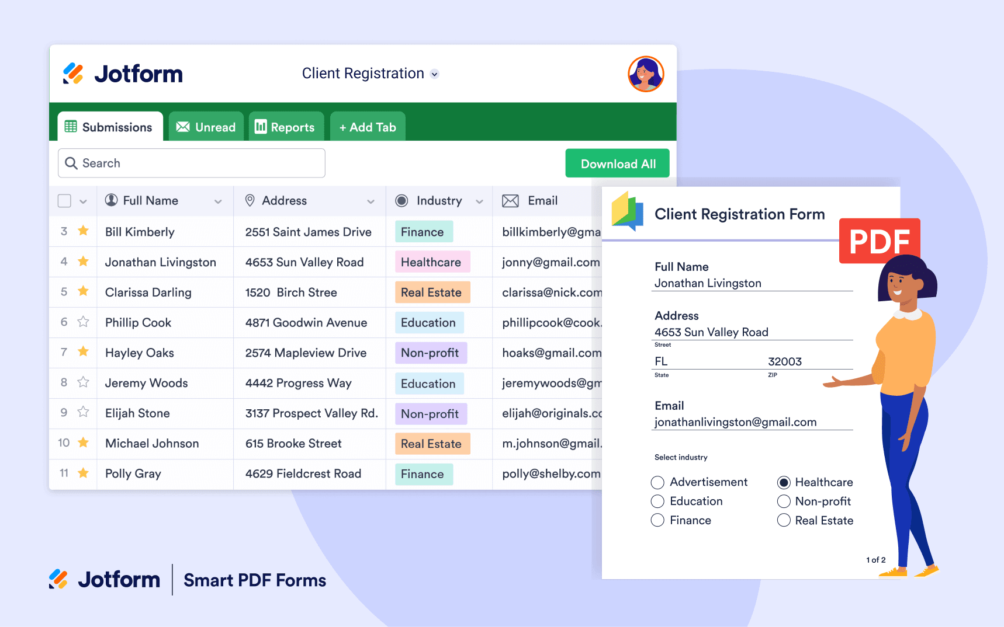This screenshot has width=1004, height=627.
Task: Click the Jotform logo icon
Action: pos(74,74)
